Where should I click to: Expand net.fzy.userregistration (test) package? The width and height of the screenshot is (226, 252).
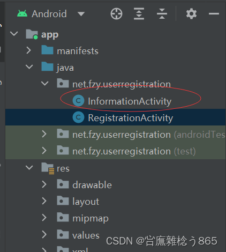[x=44, y=151]
